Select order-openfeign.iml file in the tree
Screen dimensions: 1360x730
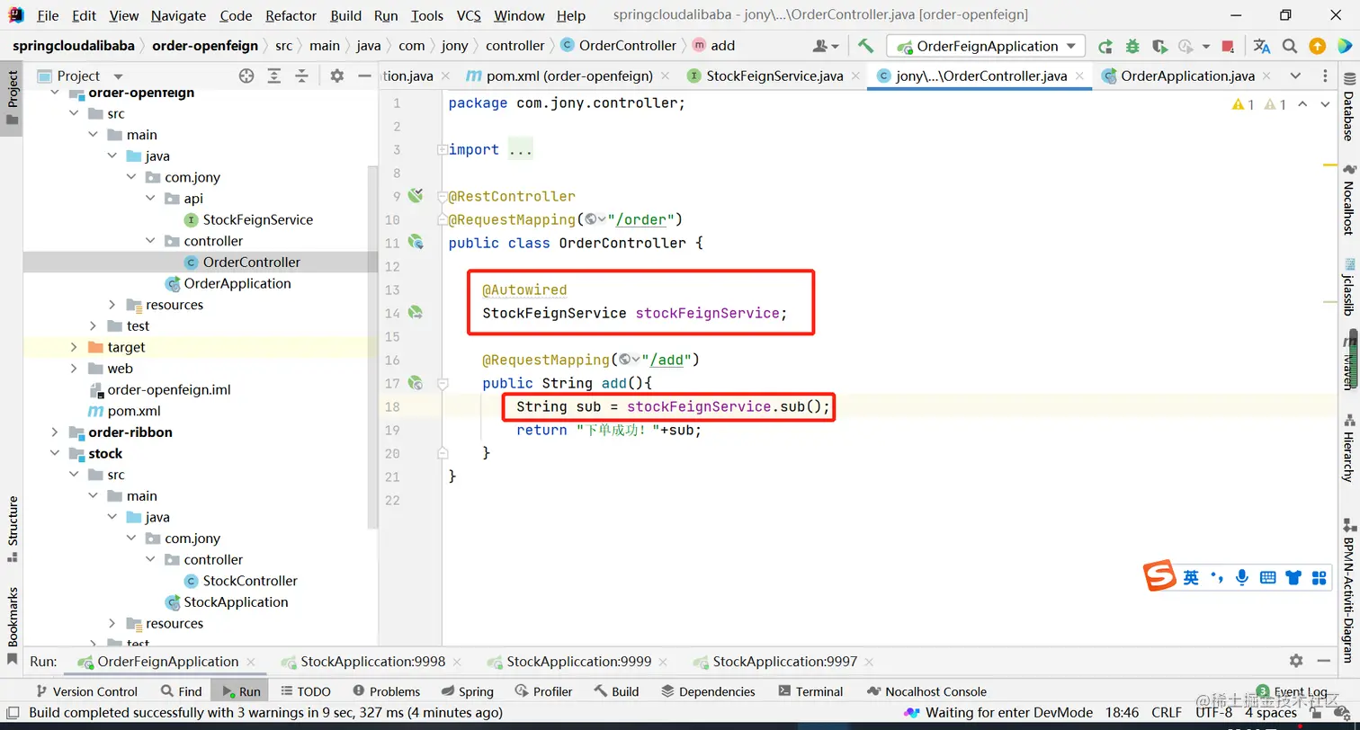pyautogui.click(x=169, y=390)
